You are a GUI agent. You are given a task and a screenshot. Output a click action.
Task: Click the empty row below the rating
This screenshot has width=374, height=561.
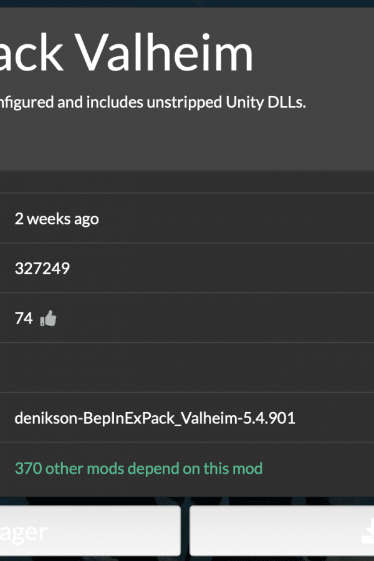187,367
